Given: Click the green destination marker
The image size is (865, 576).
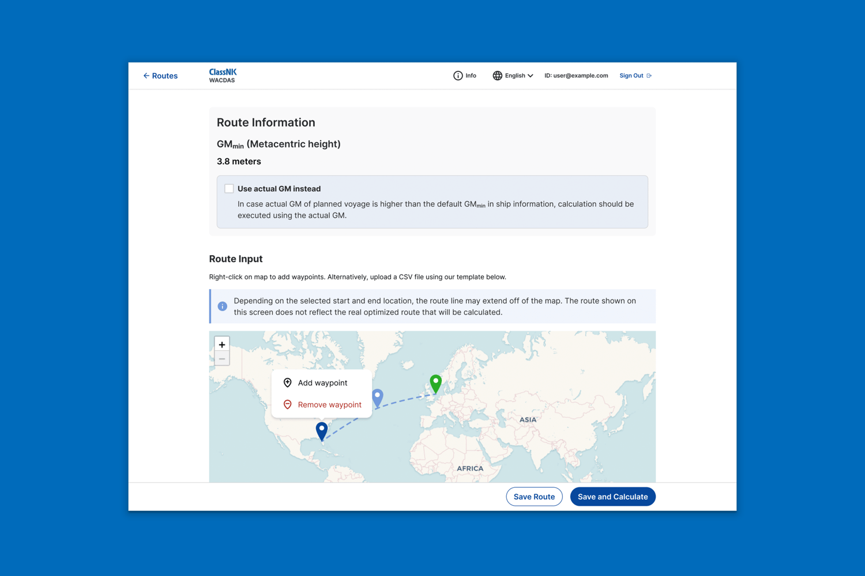Looking at the screenshot, I should pos(436,382).
